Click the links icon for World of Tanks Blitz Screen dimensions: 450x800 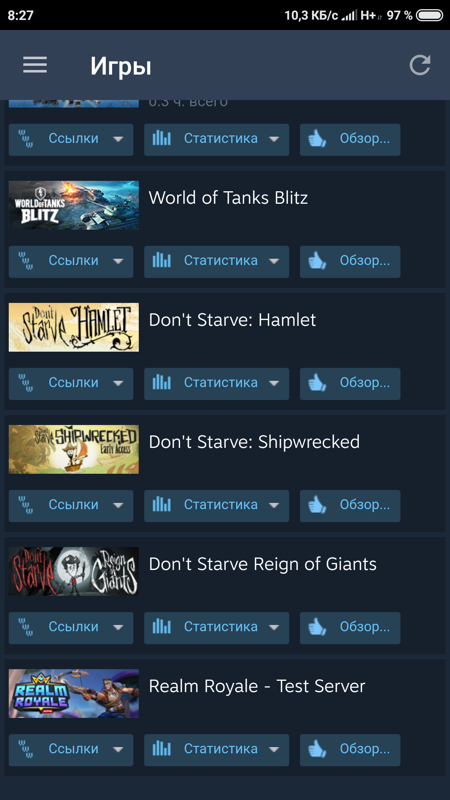tap(25, 261)
